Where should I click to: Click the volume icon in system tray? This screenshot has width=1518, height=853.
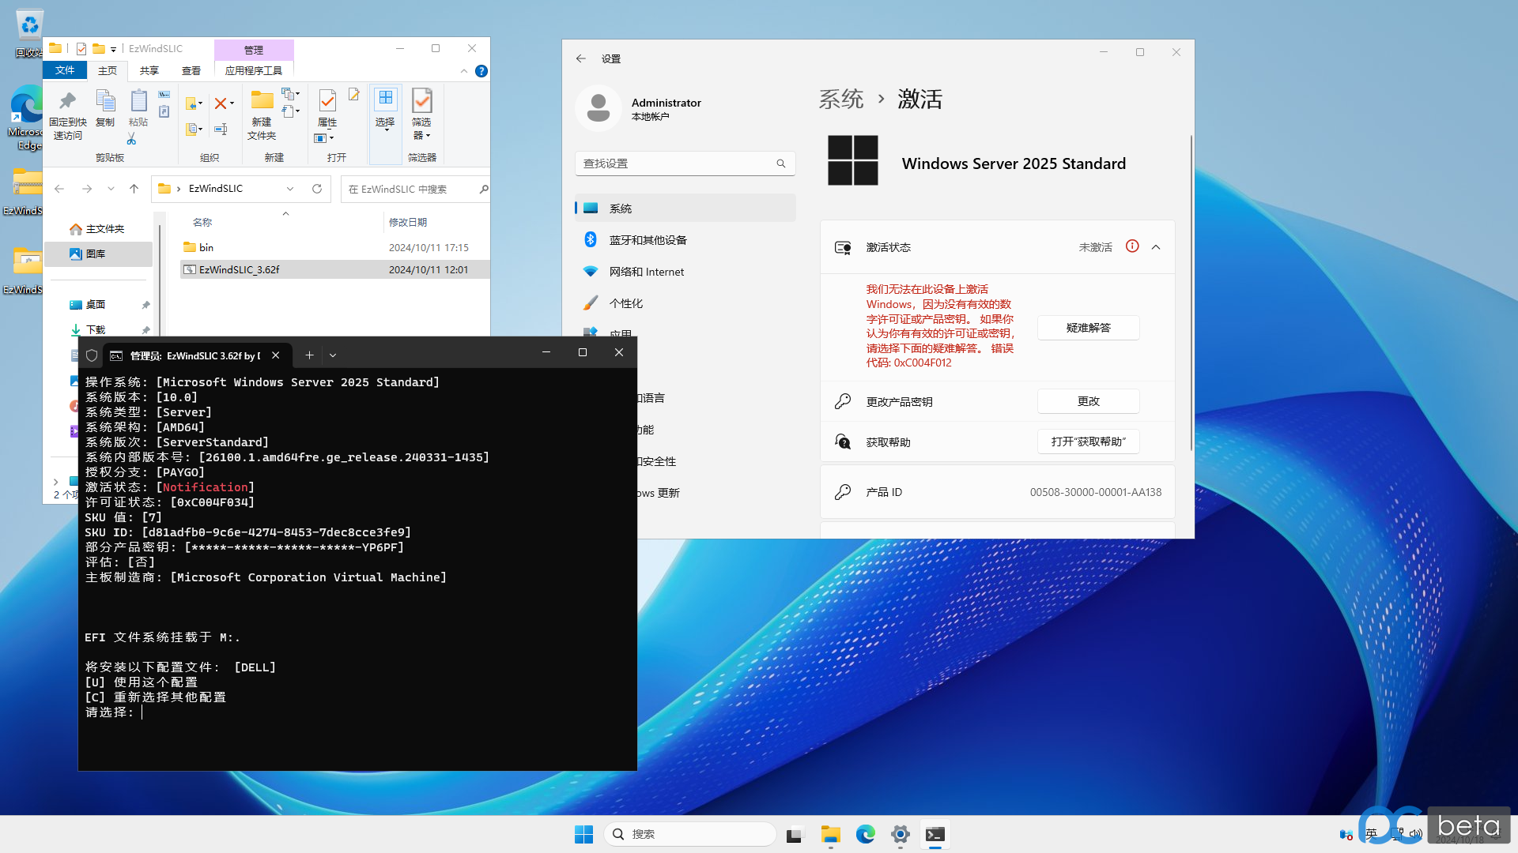click(x=1415, y=834)
